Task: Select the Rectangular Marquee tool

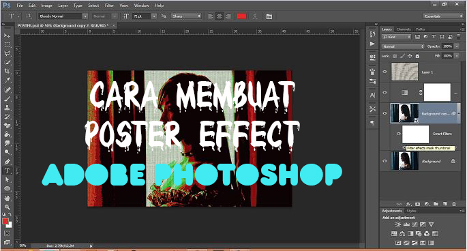Action: tap(7, 45)
